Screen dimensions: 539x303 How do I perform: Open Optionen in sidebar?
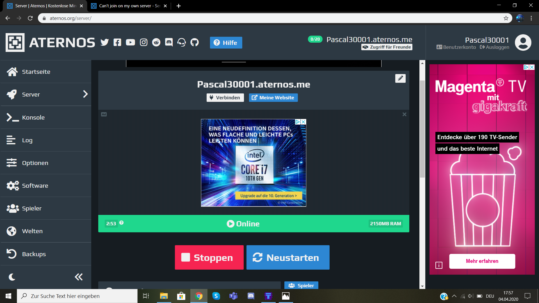[46, 163]
